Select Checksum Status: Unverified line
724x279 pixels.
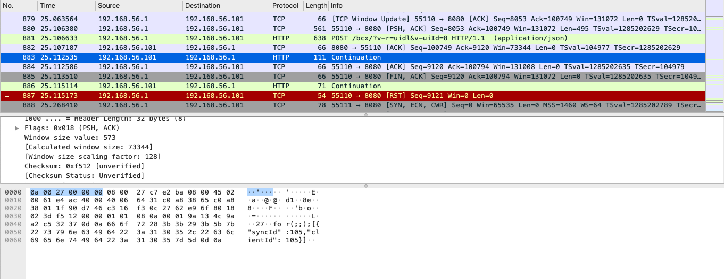(84, 176)
